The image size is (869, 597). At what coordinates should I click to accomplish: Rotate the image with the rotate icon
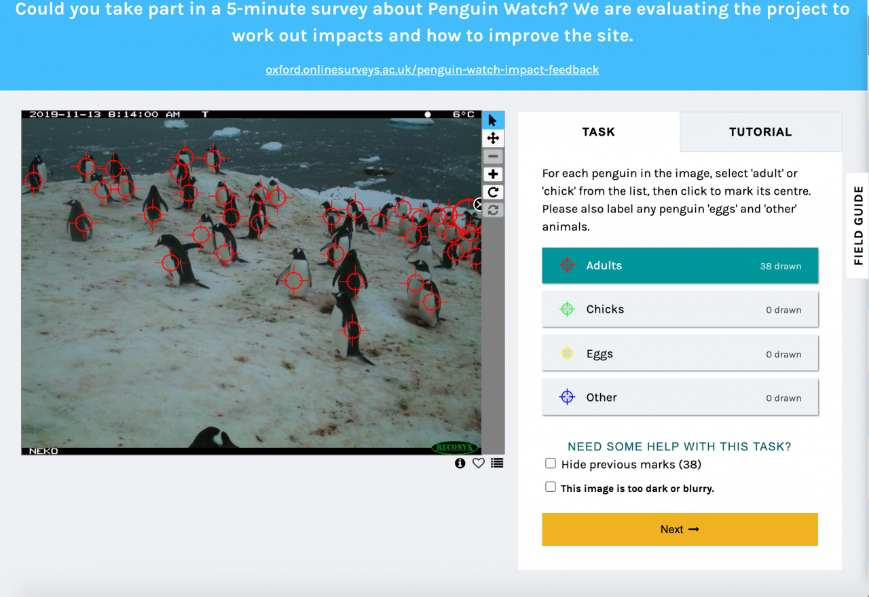[493, 193]
